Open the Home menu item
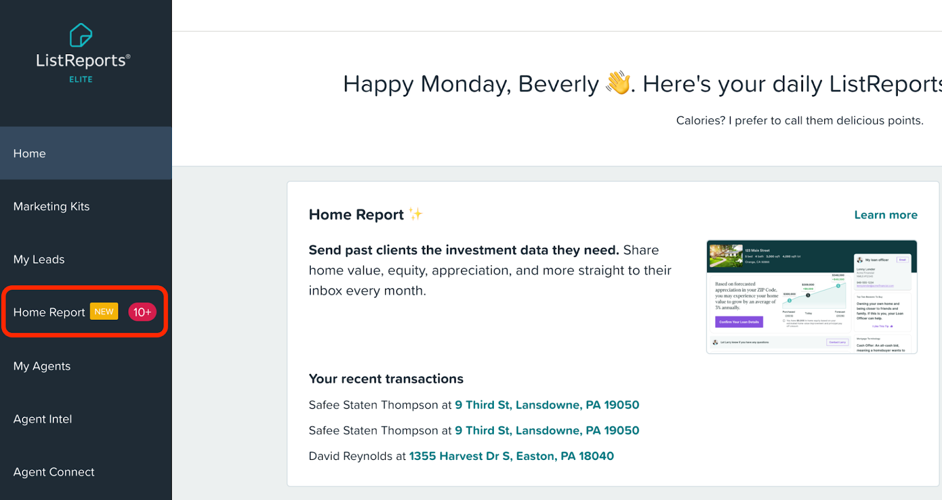The height and width of the screenshot is (500, 942). pos(86,153)
